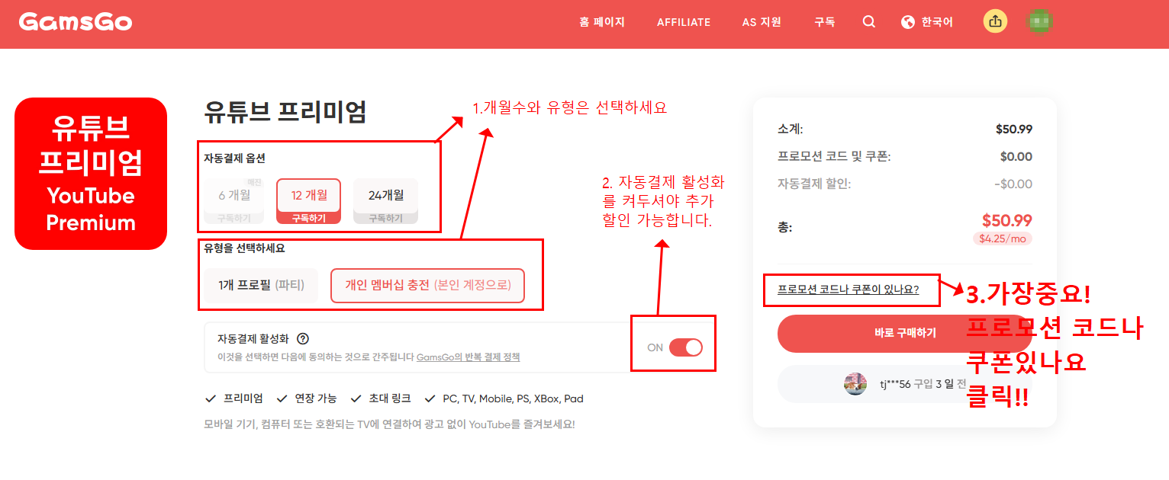This screenshot has width=1169, height=480.
Task: Choose 1개 프로필 (파티) type
Action: (261, 286)
